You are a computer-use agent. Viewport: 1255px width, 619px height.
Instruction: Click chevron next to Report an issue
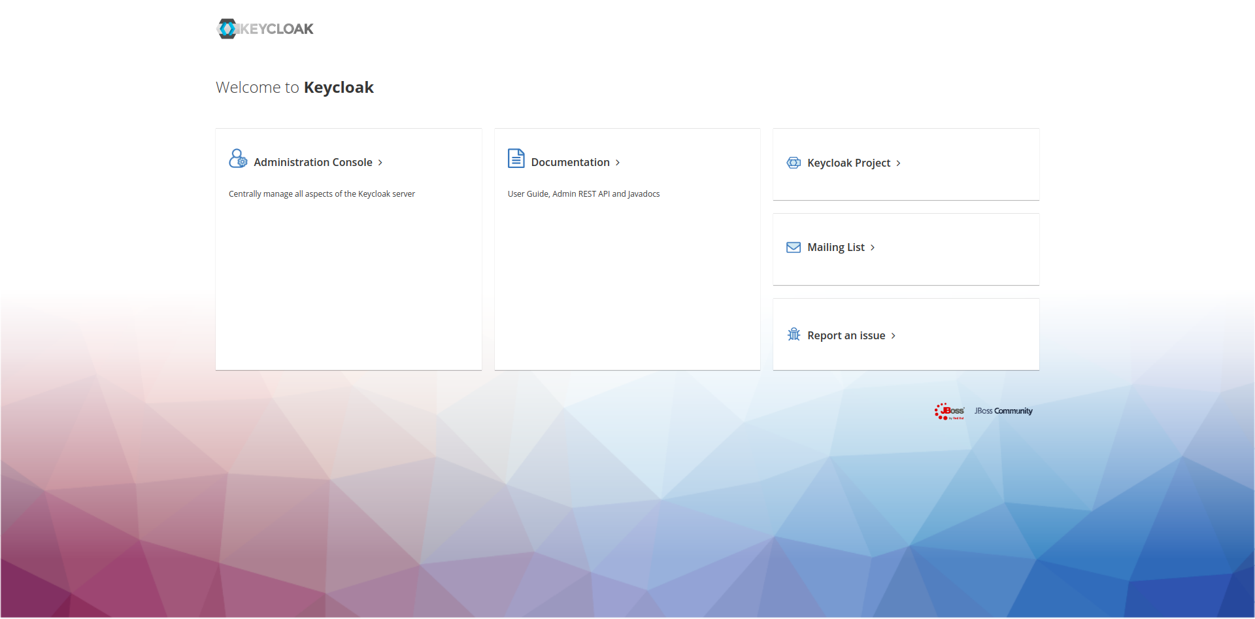pyautogui.click(x=894, y=336)
